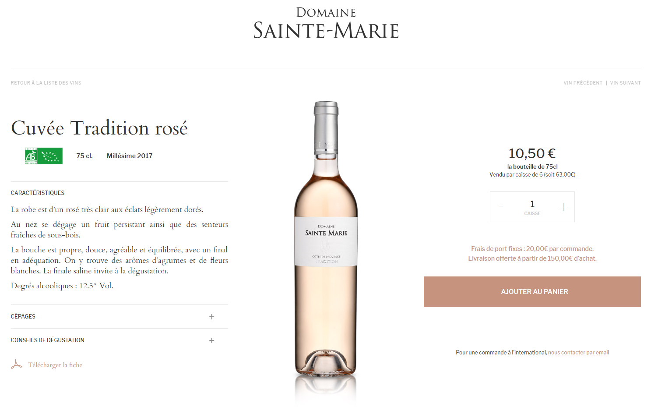Collapse the Caractéristiques section heading

[38, 193]
